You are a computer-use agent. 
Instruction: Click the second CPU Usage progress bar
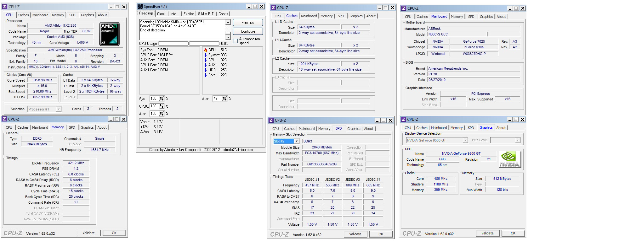click(204, 44)
